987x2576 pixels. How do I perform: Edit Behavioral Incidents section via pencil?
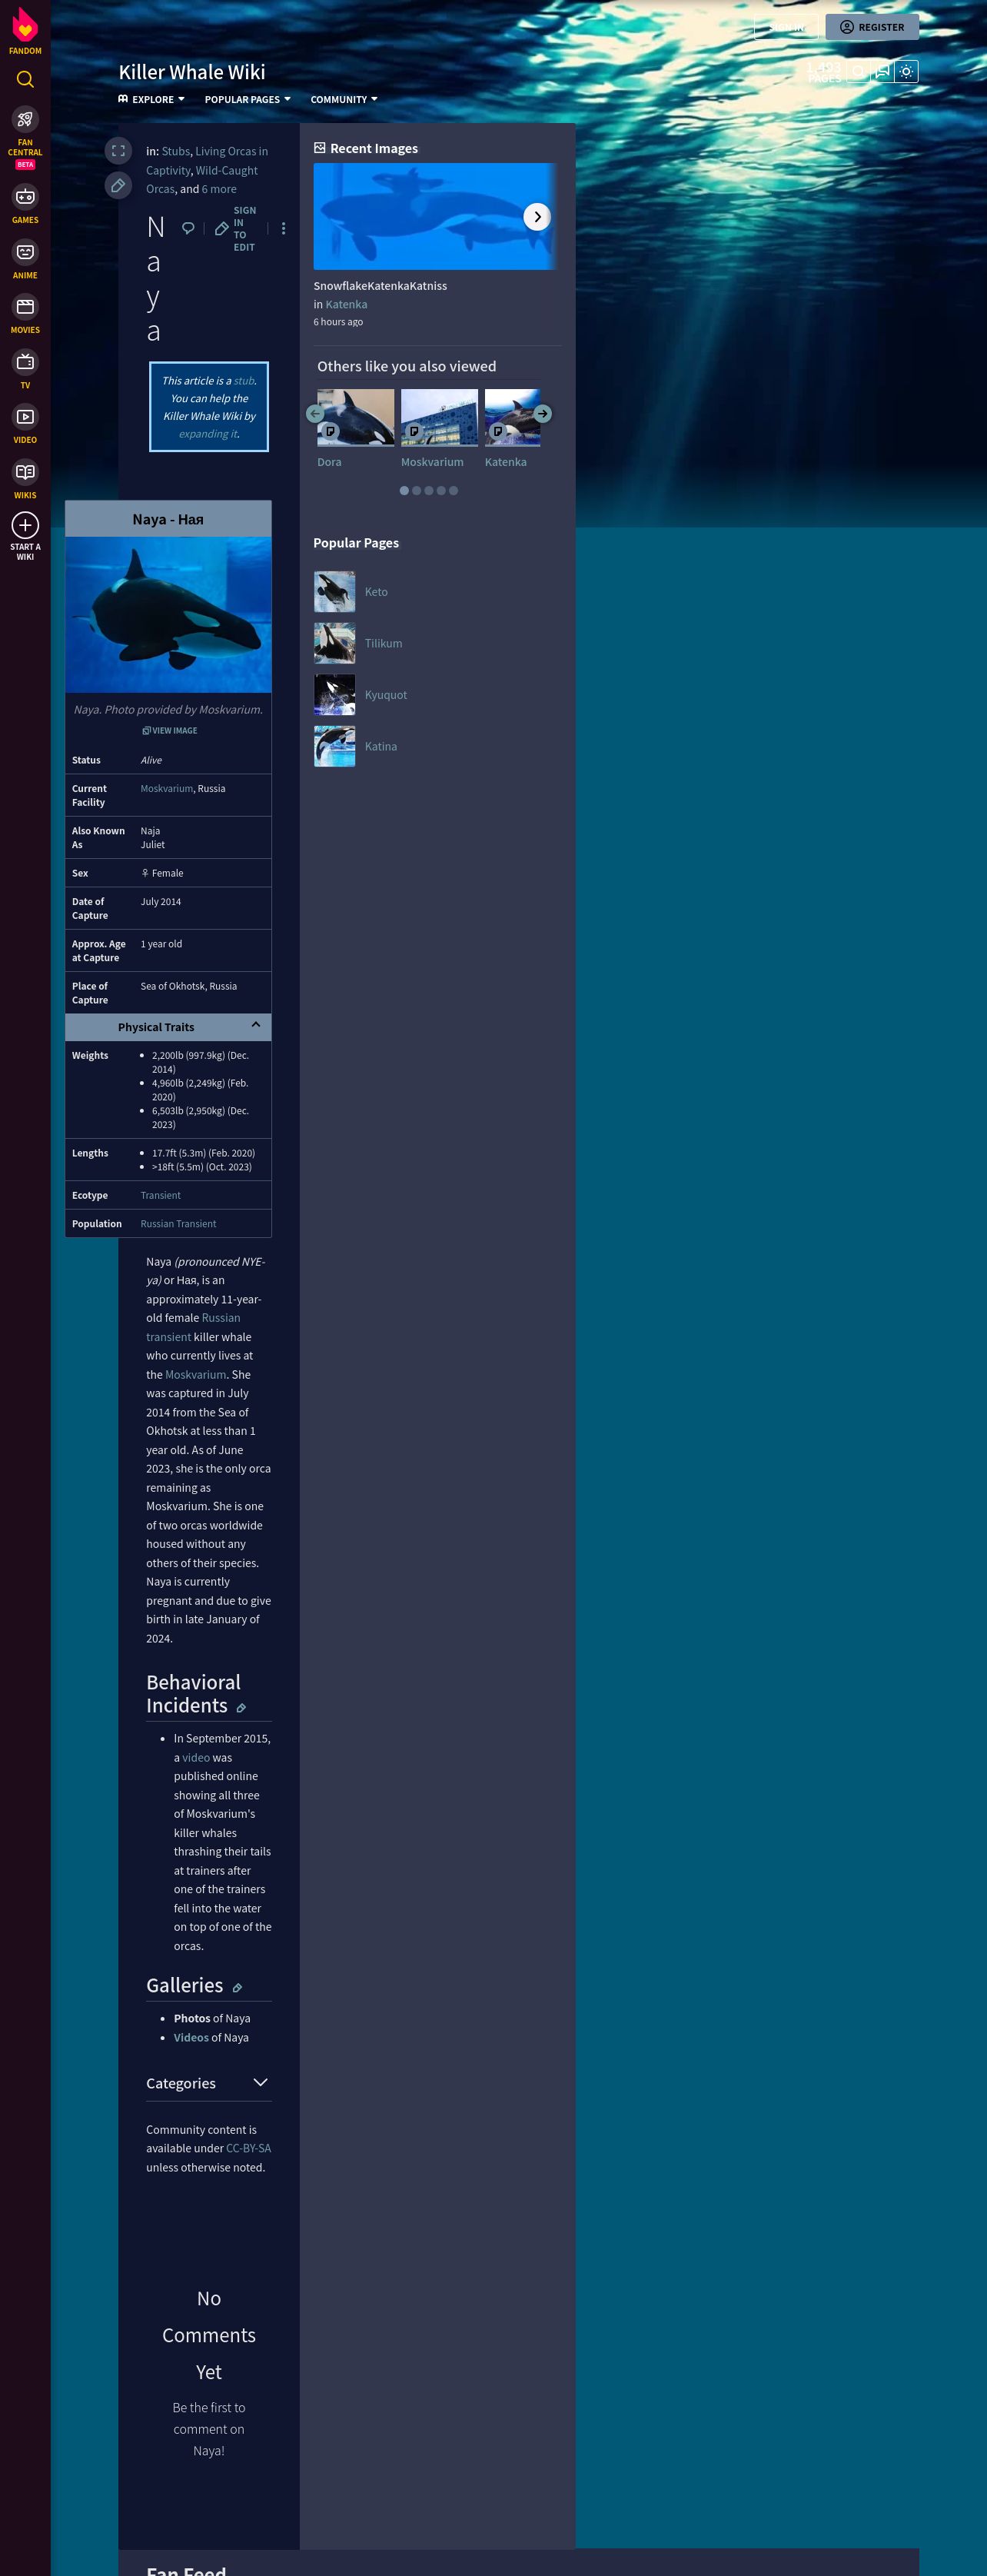(241, 1708)
